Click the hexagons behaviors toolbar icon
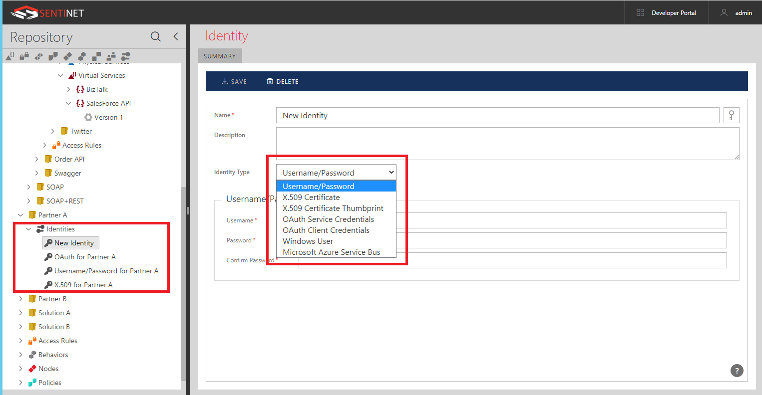 coord(82,56)
